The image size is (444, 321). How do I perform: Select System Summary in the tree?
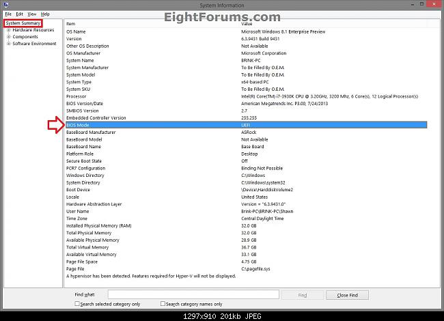tap(23, 23)
